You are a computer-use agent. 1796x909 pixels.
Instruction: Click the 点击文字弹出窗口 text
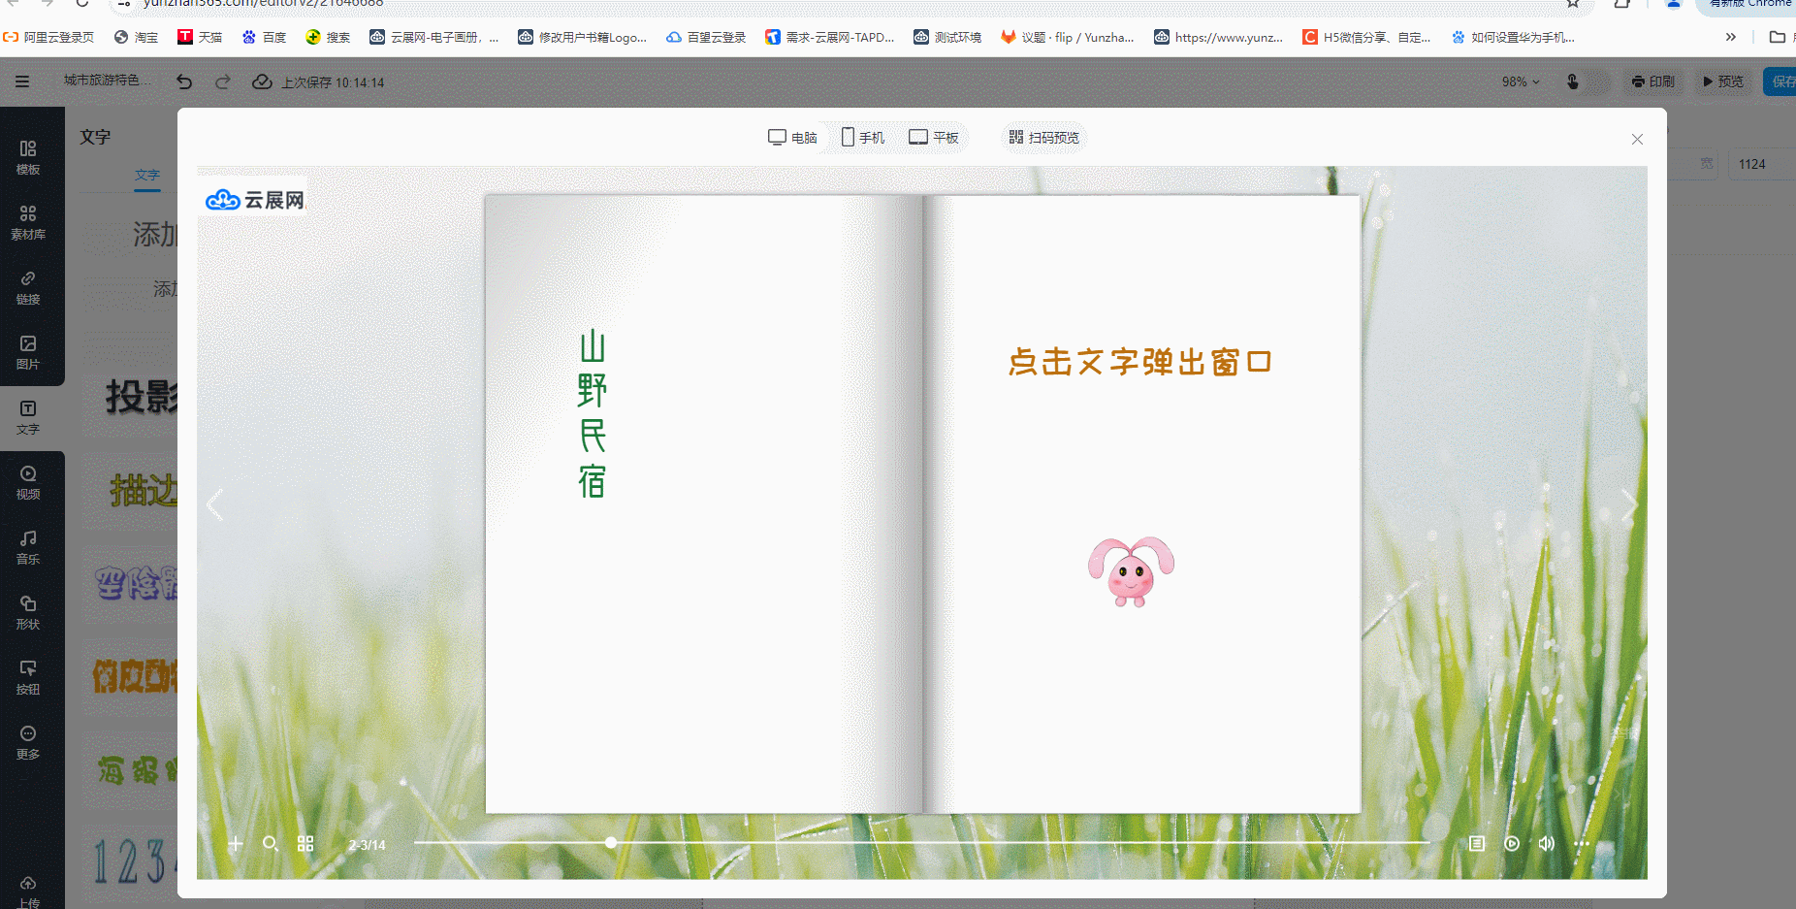pos(1139,363)
